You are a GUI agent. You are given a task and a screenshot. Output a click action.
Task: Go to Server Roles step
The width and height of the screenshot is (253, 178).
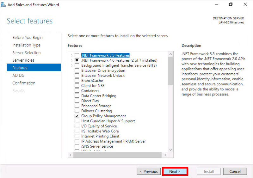coord(23,60)
